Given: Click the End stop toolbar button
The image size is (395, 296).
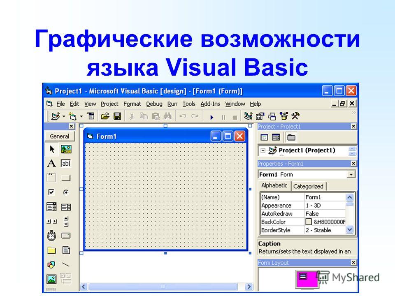Looking at the screenshot, I should [235, 118].
